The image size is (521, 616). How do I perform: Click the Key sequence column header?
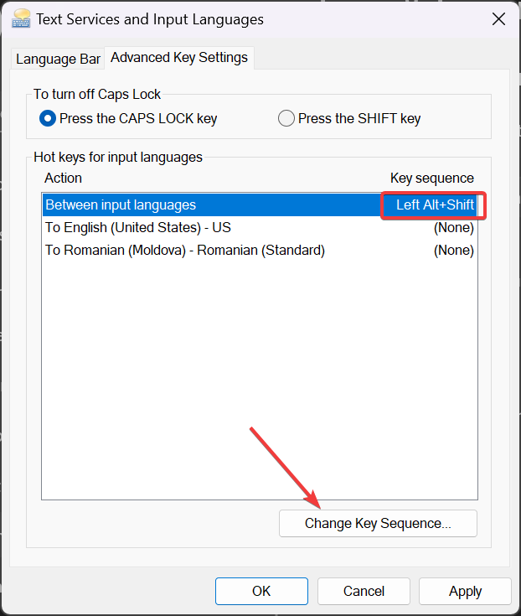click(432, 178)
